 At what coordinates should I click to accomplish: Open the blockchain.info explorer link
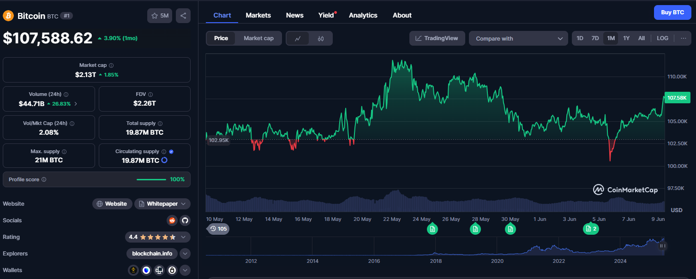point(152,254)
